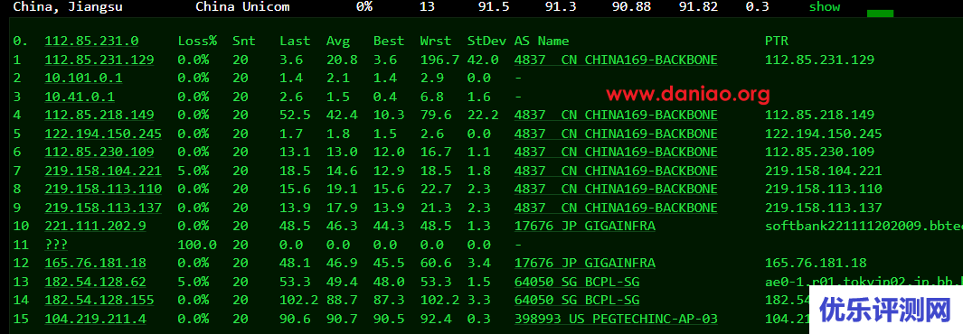Select the 5.0% loss value on hop 7
This screenshot has height=334, width=963.
point(194,171)
